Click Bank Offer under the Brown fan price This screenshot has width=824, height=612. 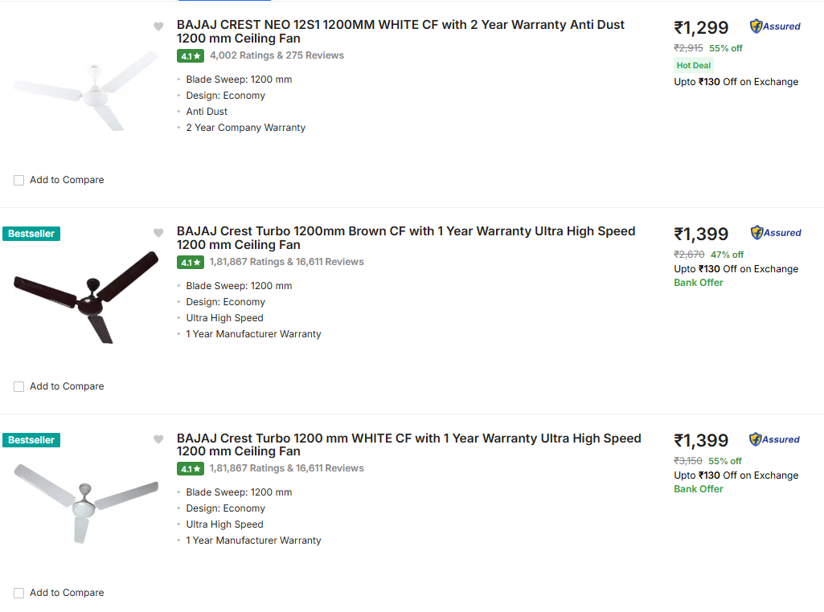(698, 283)
